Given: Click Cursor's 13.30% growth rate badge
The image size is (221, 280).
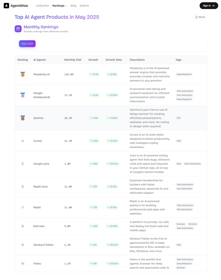Looking at the screenshot, I should (112, 141).
